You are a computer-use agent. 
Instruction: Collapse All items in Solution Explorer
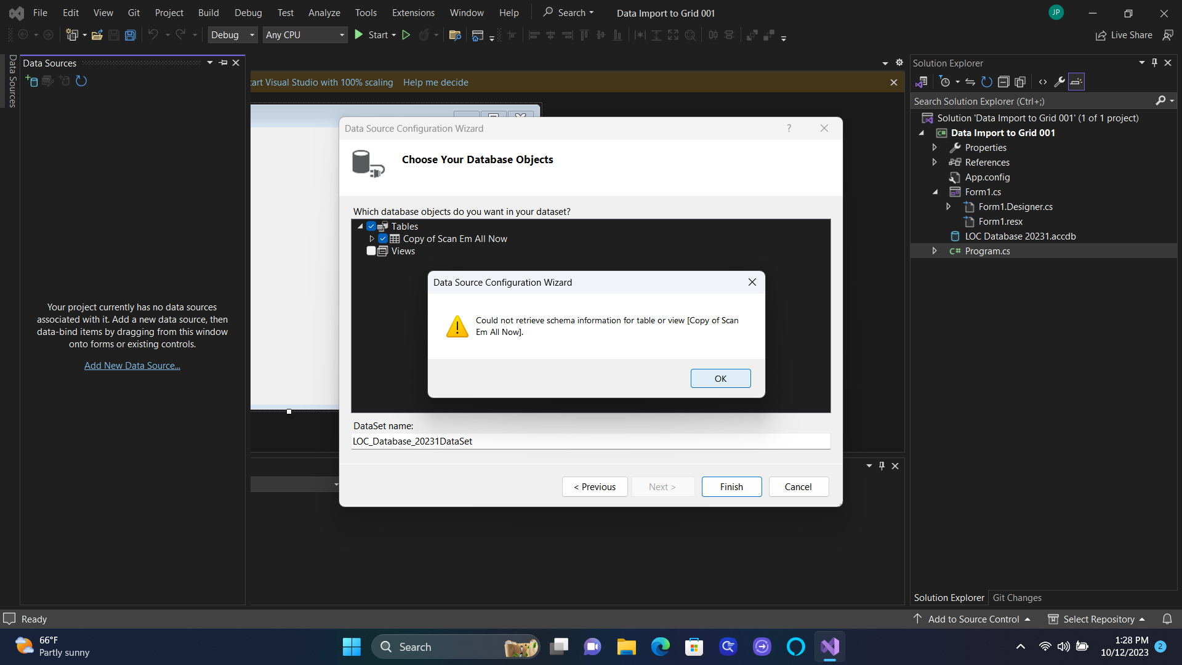1004,82
